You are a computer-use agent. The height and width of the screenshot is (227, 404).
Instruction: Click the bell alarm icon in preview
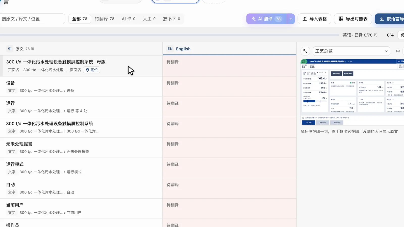(399, 61)
